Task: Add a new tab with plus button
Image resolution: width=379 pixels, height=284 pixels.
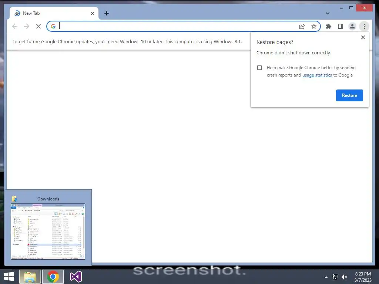Action: [x=107, y=13]
